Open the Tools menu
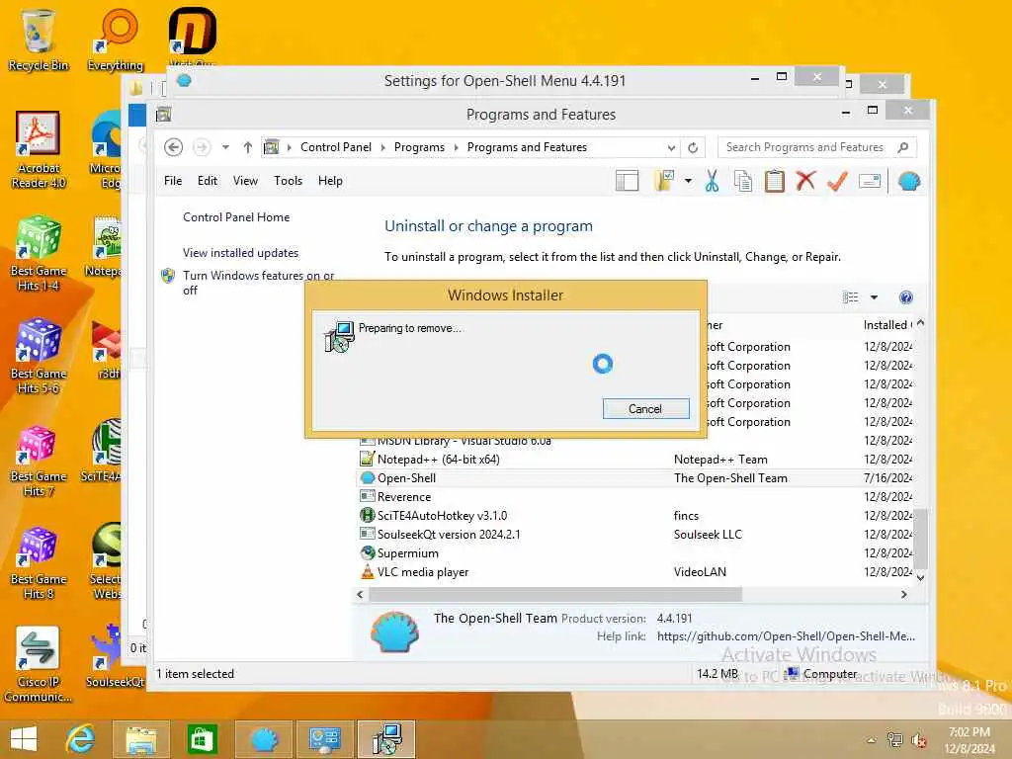The image size is (1012, 759). coord(288,181)
